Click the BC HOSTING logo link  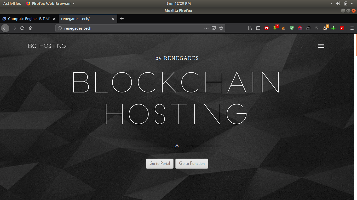47,46
